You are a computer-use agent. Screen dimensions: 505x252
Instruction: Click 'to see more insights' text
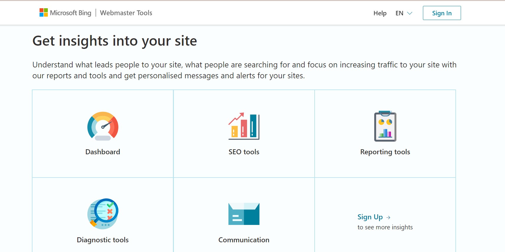point(385,227)
